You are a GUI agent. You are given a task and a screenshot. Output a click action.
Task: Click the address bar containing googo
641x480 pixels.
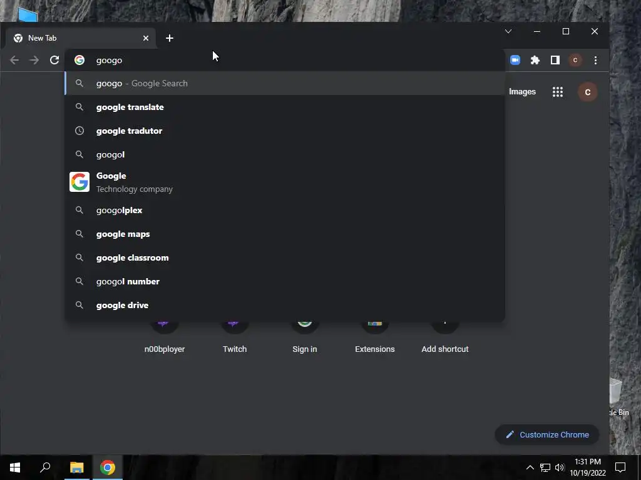click(x=286, y=60)
